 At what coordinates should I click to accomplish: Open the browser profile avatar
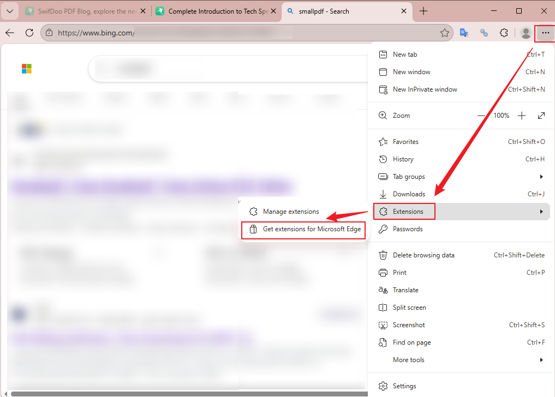525,32
